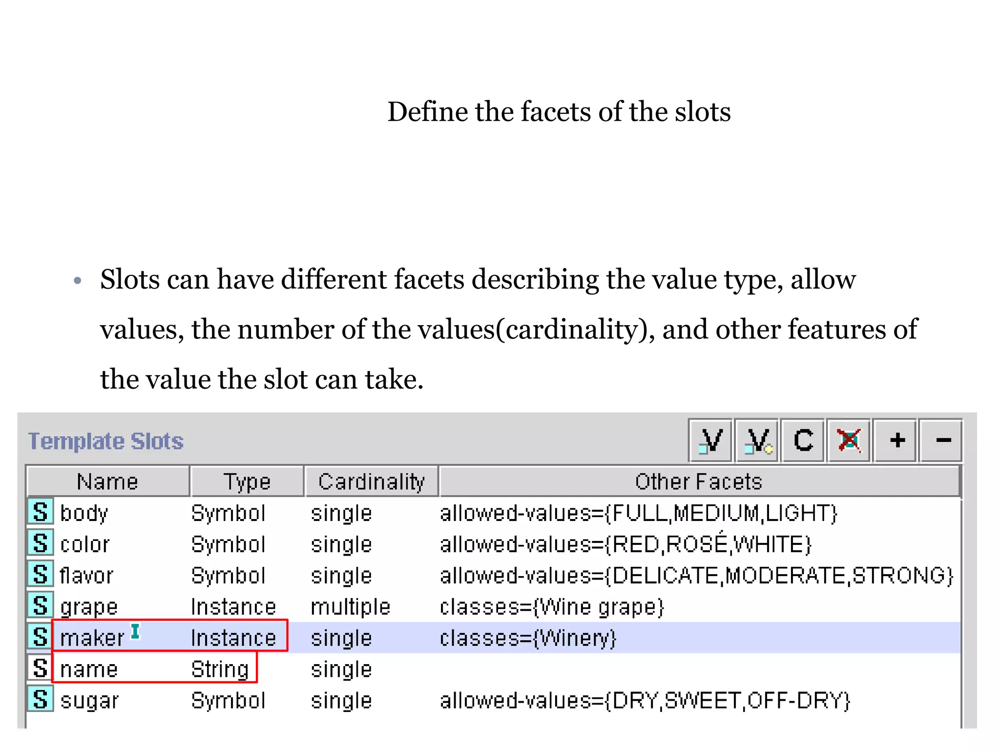1000x750 pixels.
Task: Click the Add slot plus button
Action: (895, 440)
